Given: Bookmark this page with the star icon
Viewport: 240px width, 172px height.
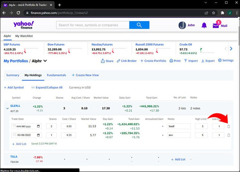Looking at the screenshot, I should pyautogui.click(x=213, y=13).
